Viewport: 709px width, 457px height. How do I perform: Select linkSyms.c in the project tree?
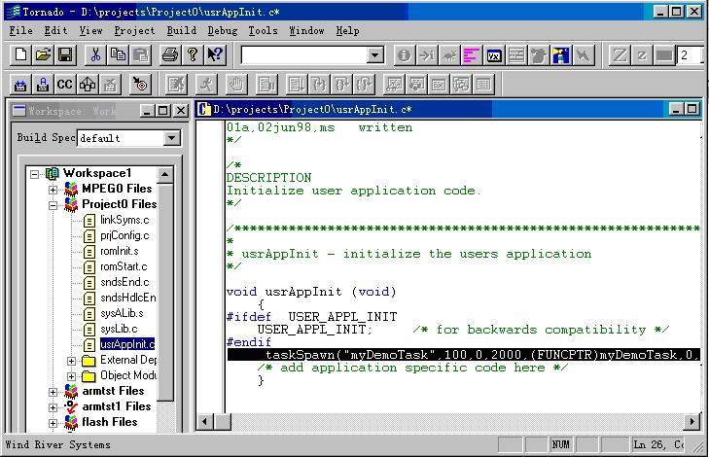pos(124,220)
